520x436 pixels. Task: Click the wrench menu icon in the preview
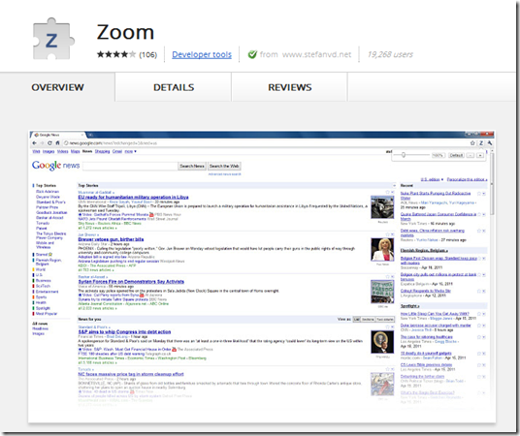(490, 143)
